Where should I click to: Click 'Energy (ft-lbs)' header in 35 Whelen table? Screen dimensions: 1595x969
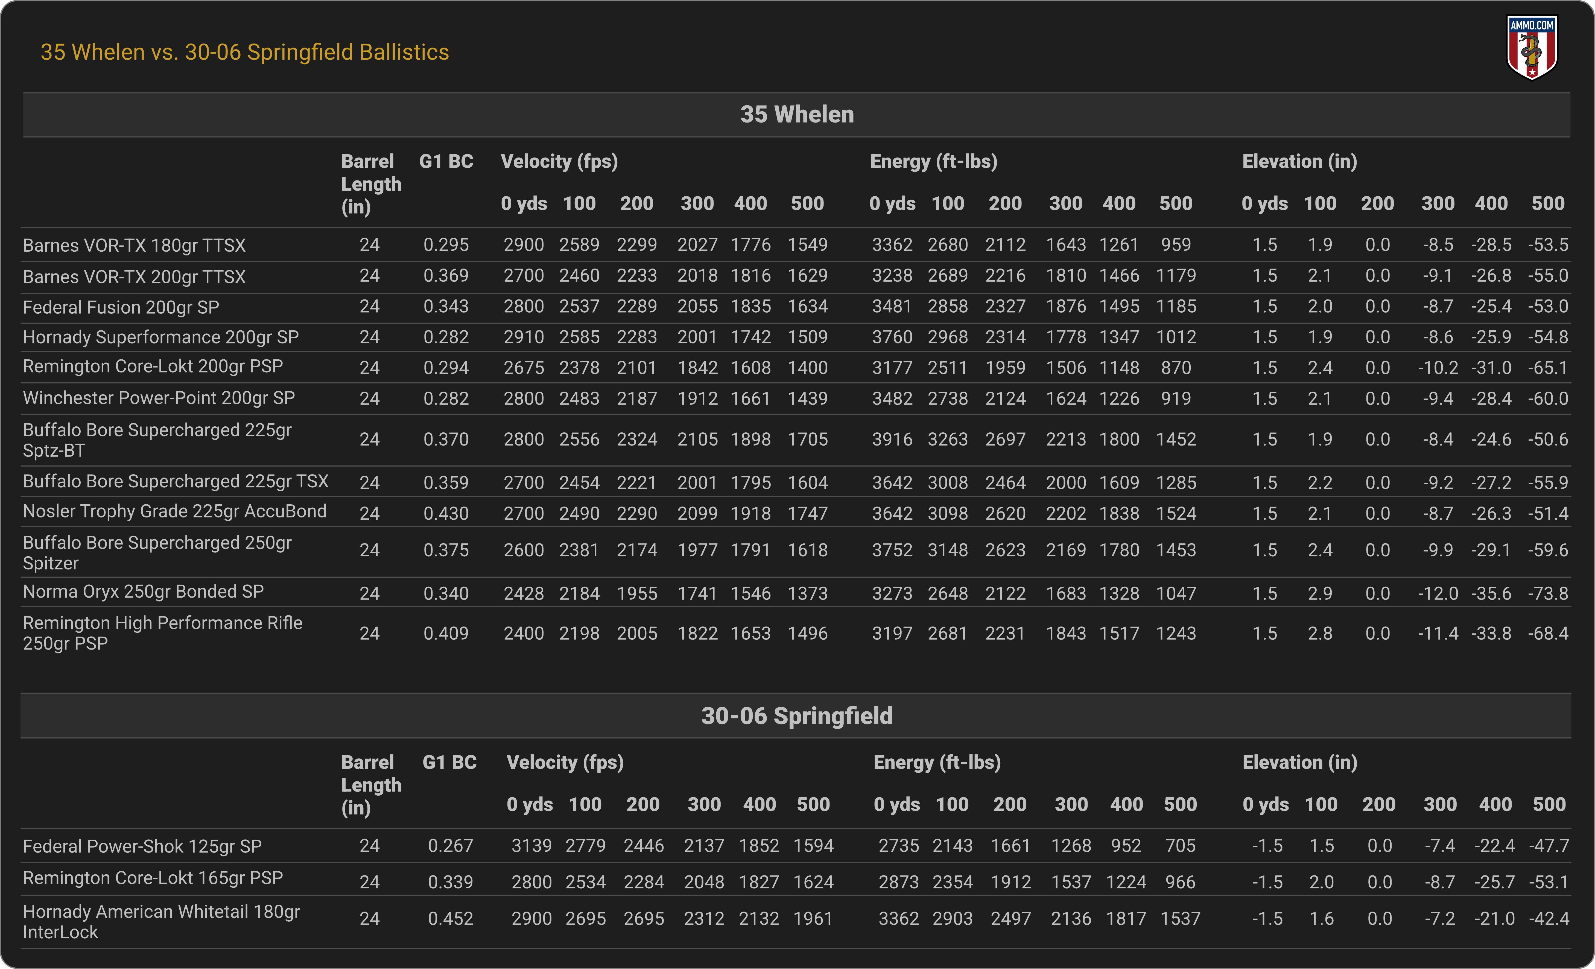click(x=933, y=161)
